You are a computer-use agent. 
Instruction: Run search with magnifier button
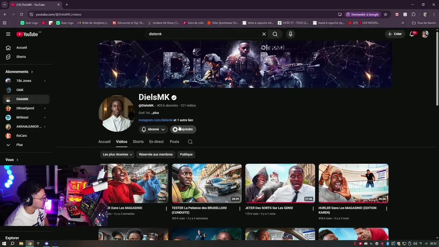coord(275,34)
